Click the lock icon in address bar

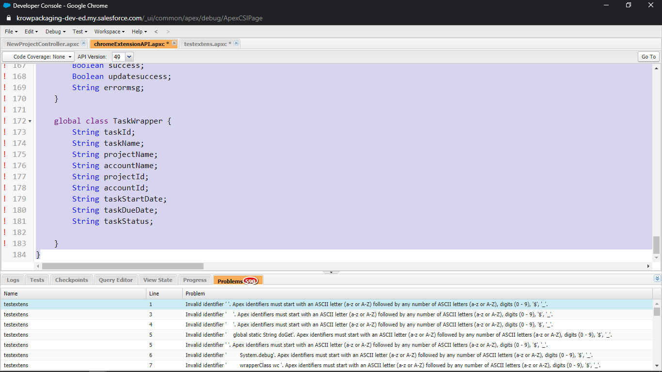point(8,18)
